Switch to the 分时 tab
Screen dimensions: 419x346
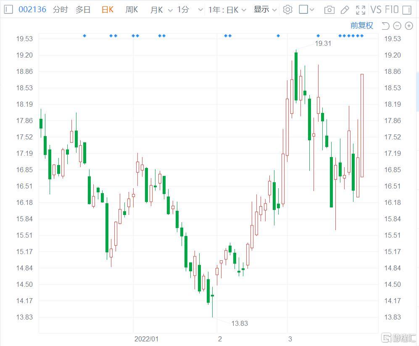click(x=61, y=10)
